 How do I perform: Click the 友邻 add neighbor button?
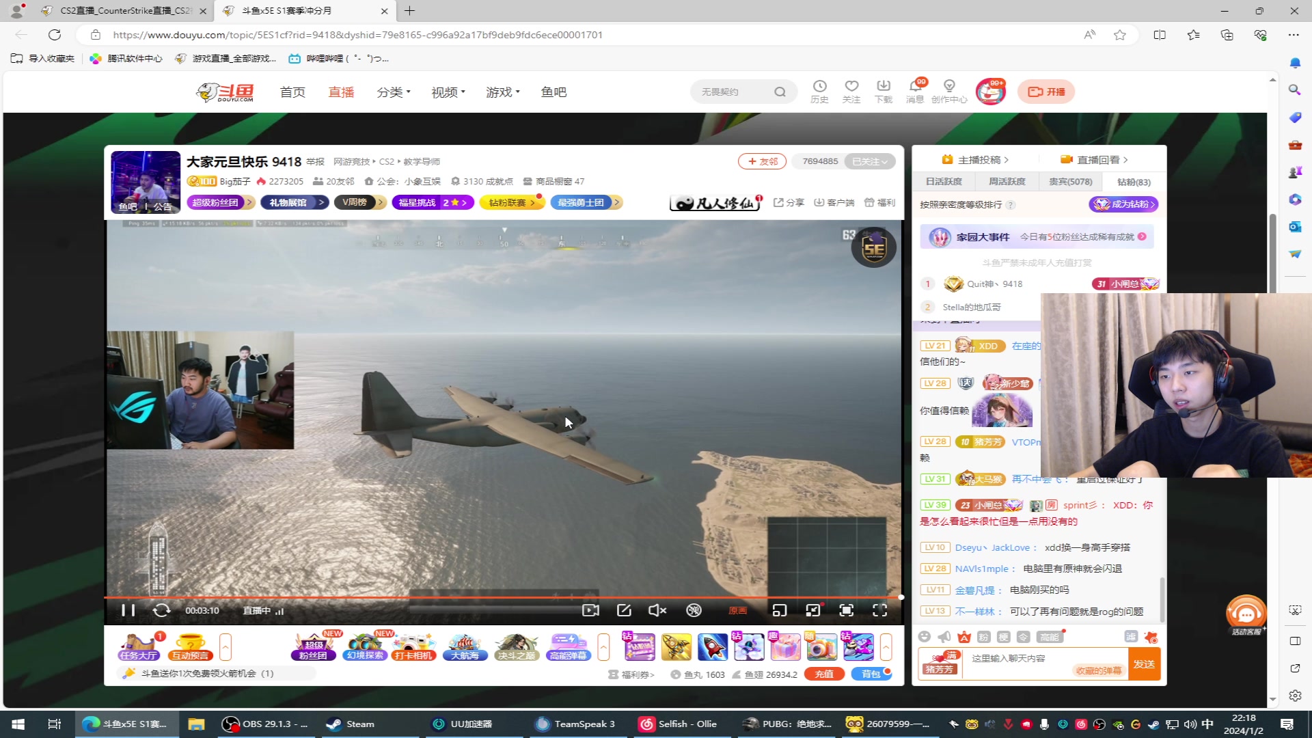[762, 161]
